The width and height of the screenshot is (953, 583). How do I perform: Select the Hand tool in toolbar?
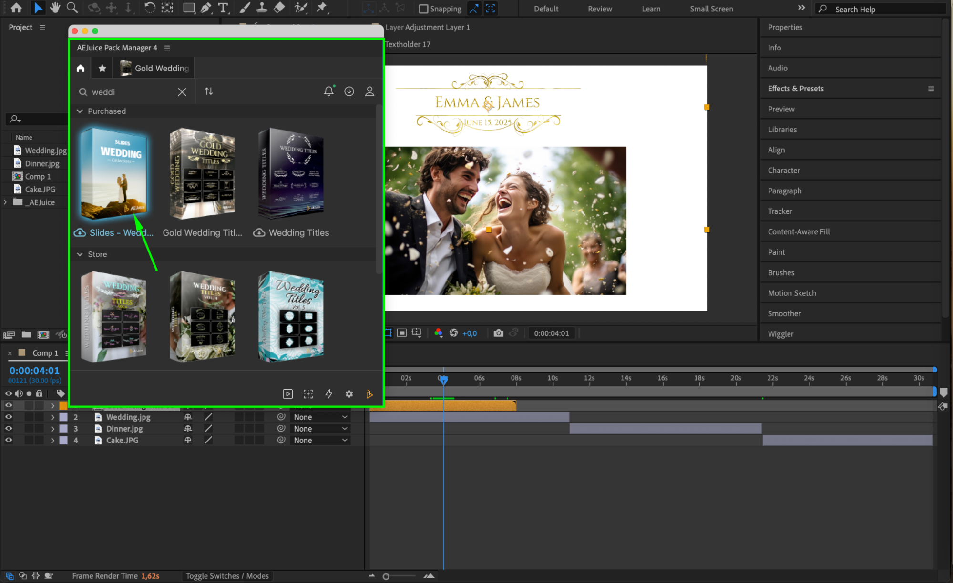[x=55, y=8]
